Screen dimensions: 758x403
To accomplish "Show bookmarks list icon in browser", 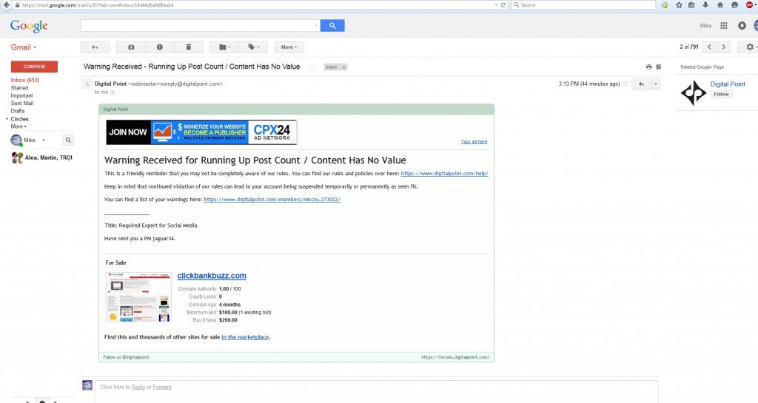I will 691,5.
